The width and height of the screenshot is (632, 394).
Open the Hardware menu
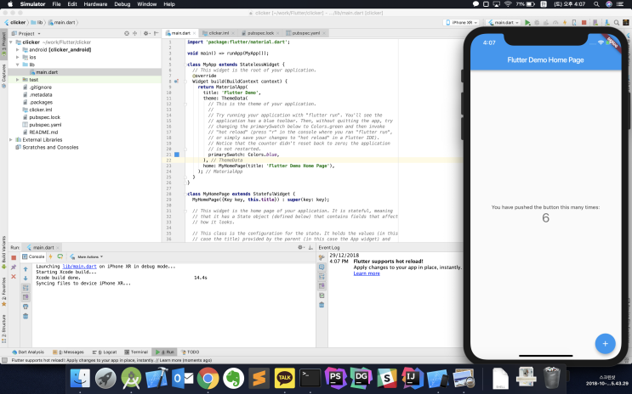94,4
